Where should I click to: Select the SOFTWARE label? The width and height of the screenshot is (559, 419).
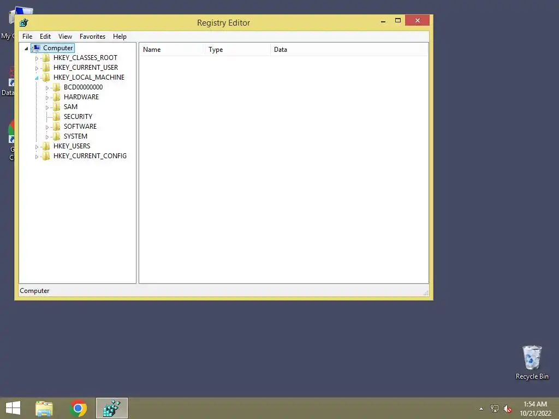[x=80, y=127]
